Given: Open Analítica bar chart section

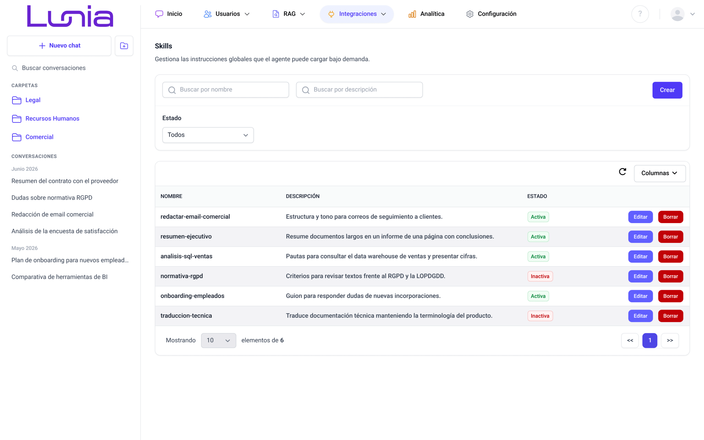Looking at the screenshot, I should pos(426,14).
